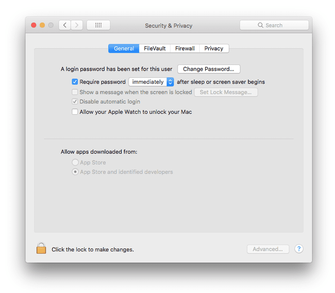Click the forward navigation arrow

[x=77, y=25]
